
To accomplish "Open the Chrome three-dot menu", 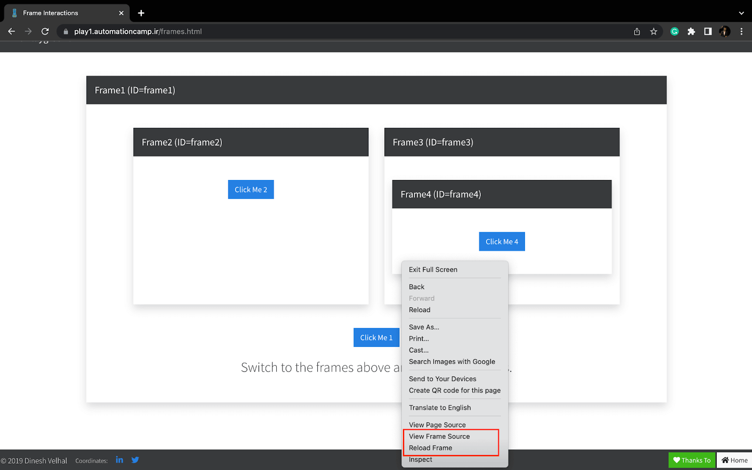I will click(742, 31).
